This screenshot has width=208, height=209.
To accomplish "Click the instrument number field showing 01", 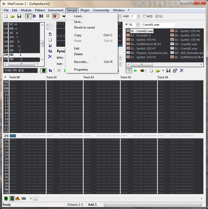I will coord(132,25).
